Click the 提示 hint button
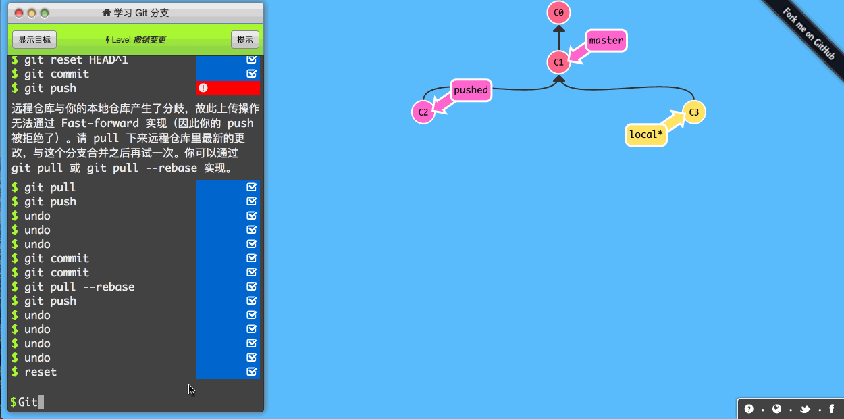 tap(245, 39)
